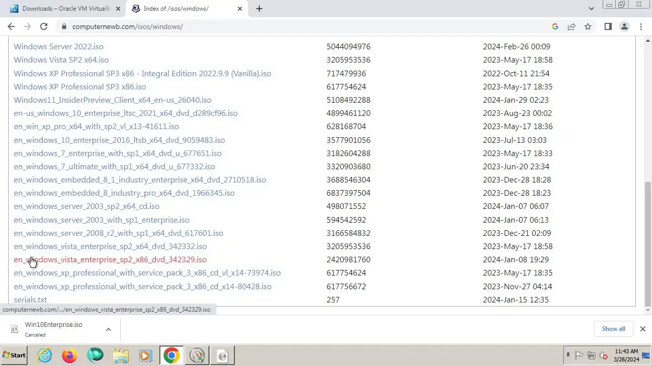The image size is (652, 366).
Task: Click en_windows_10_enterprise_2016_ltsb iso link
Action: (119, 140)
